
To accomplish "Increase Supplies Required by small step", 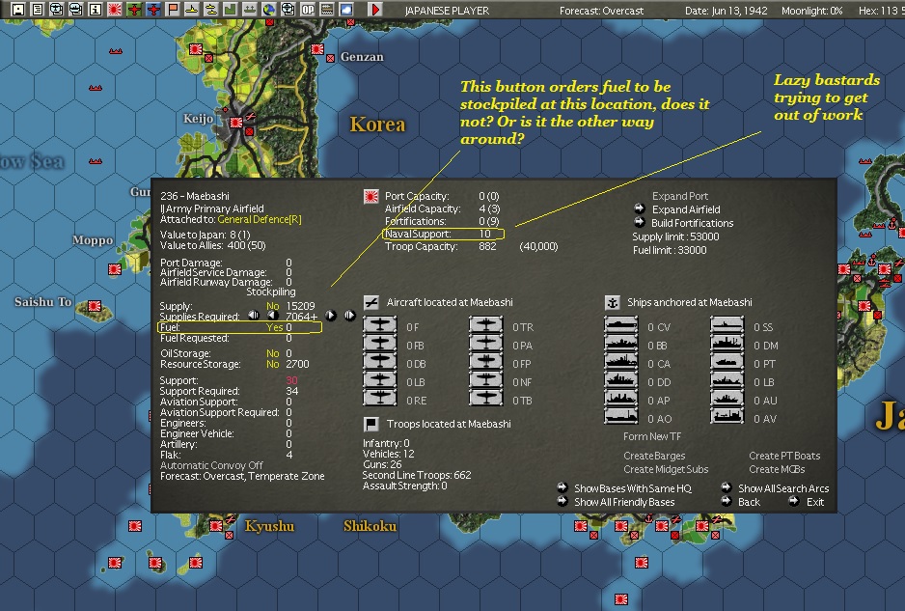I will point(331,316).
